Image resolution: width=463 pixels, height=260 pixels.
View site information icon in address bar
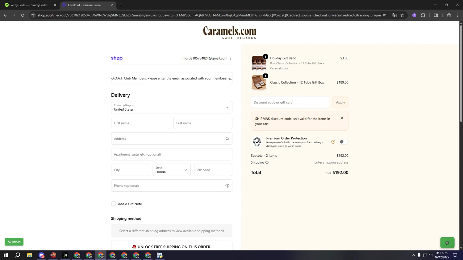pos(33,15)
